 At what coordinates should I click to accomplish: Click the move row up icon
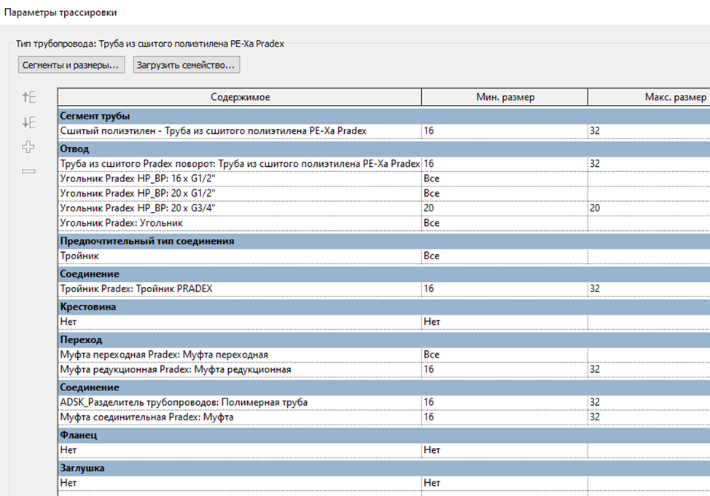29,97
